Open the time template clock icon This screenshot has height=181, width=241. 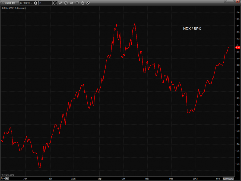(x=55, y=3)
